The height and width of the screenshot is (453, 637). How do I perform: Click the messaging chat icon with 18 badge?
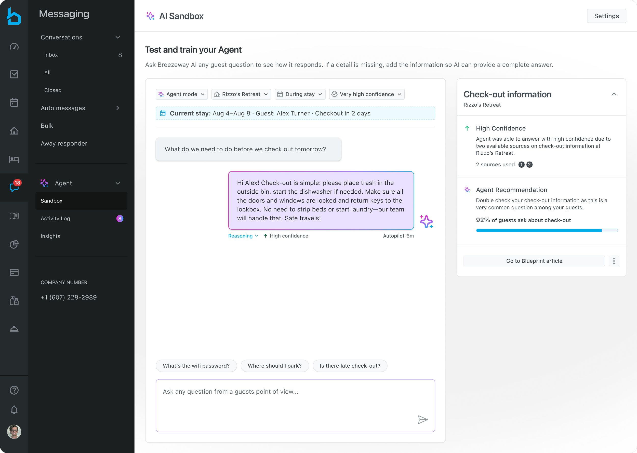click(14, 187)
